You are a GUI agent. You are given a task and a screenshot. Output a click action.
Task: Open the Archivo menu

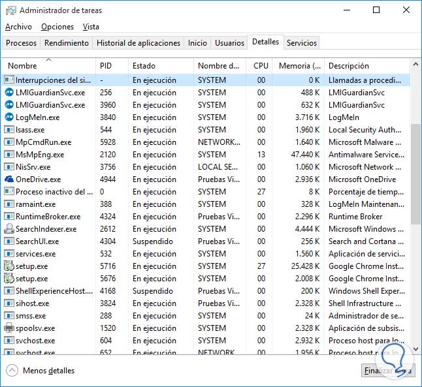pyautogui.click(x=18, y=27)
